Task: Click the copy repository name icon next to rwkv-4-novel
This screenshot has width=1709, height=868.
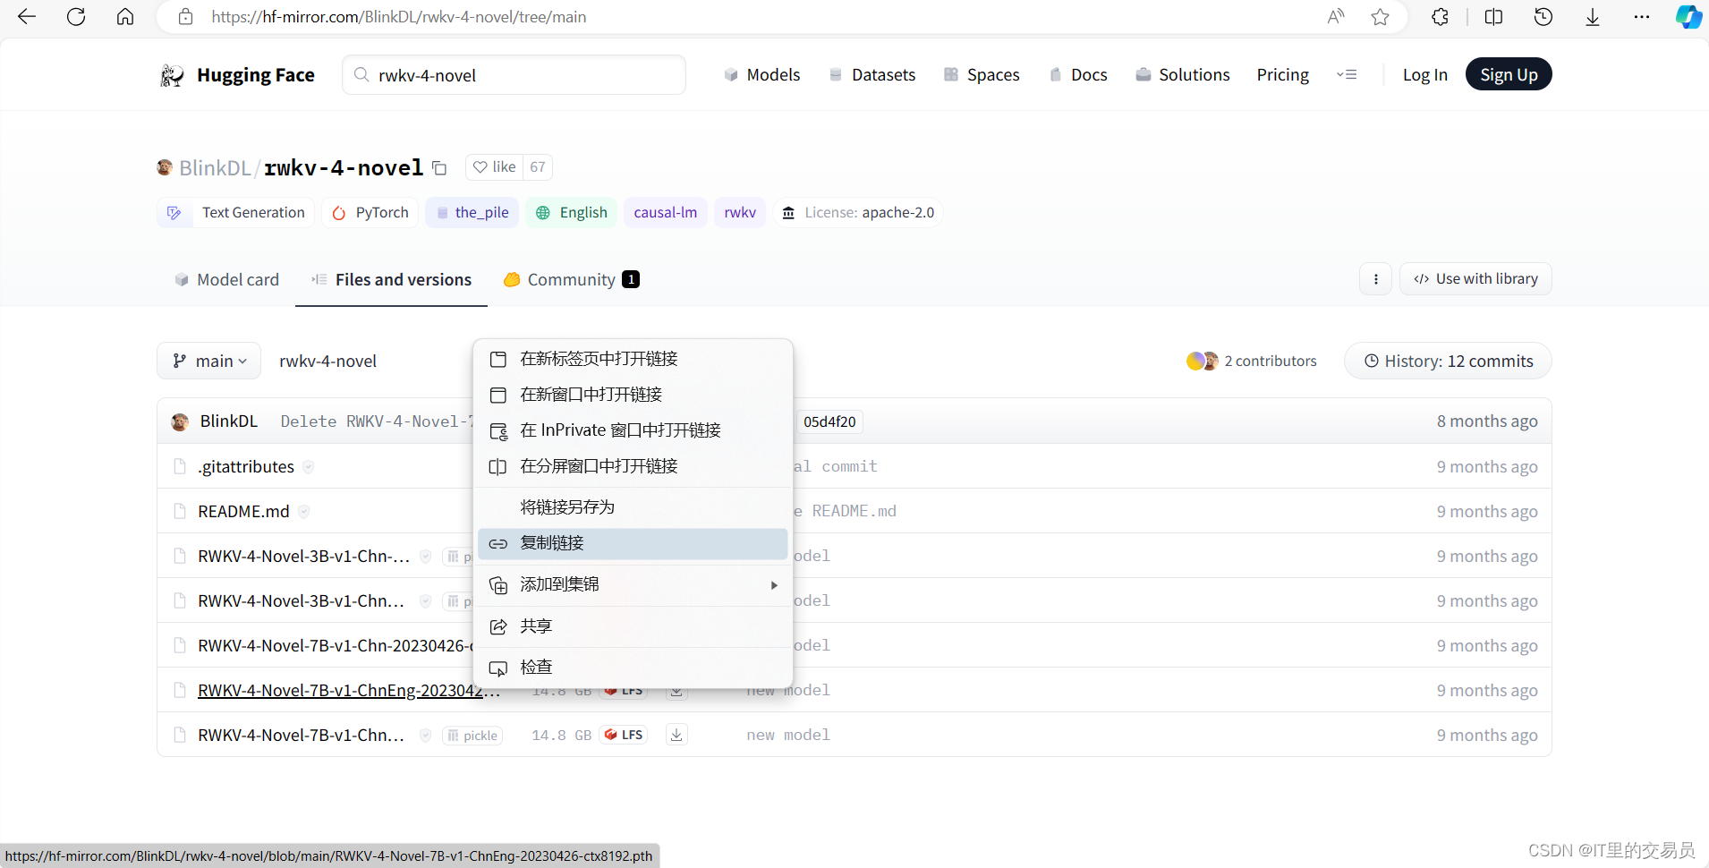Action: pyautogui.click(x=438, y=168)
